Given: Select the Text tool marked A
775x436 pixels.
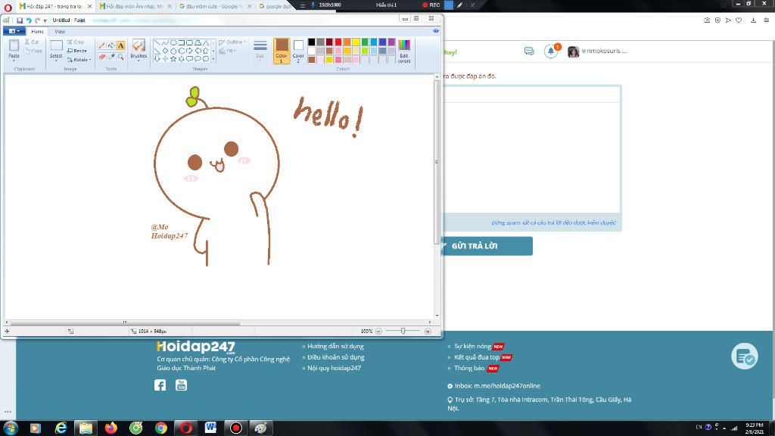Looking at the screenshot, I should pos(120,45).
